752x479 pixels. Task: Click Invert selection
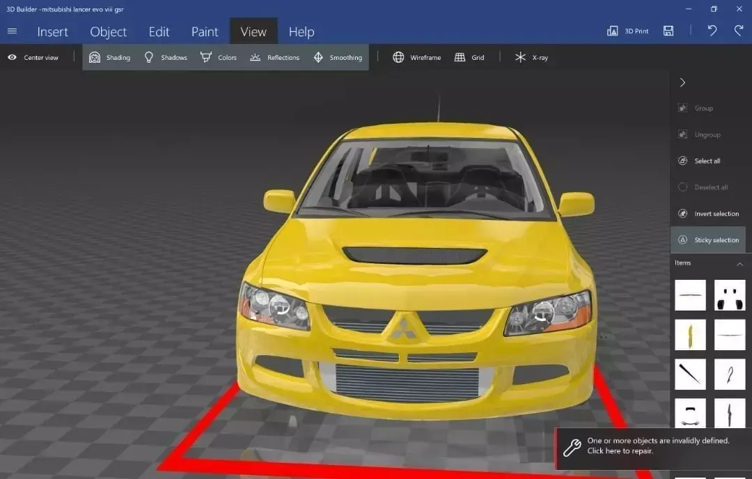708,214
